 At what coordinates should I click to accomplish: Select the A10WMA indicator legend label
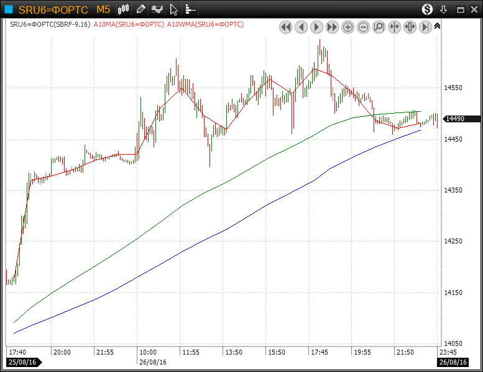[205, 24]
